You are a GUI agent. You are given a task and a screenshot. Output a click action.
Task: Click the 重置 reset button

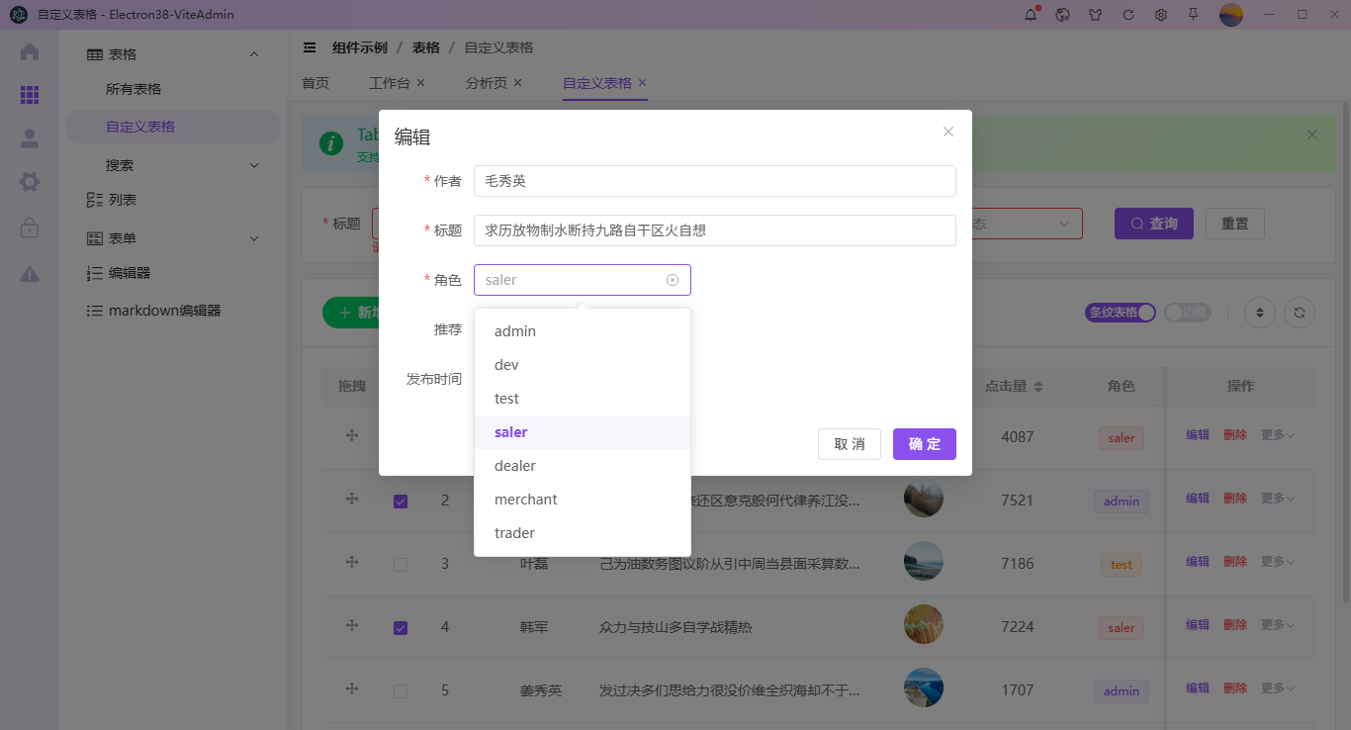click(x=1234, y=223)
